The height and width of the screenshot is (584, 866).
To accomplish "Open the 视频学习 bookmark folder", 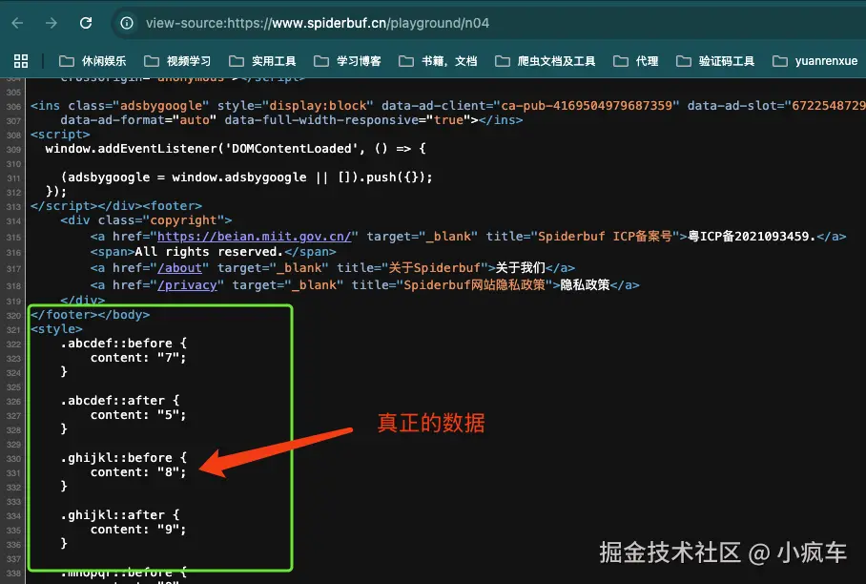I will pyautogui.click(x=177, y=61).
